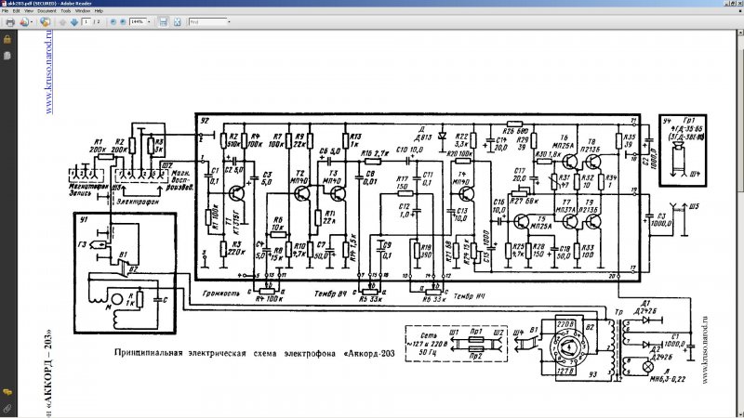The width and height of the screenshot is (744, 418).
Task: Click the zoom in plus button
Action: [123, 21]
